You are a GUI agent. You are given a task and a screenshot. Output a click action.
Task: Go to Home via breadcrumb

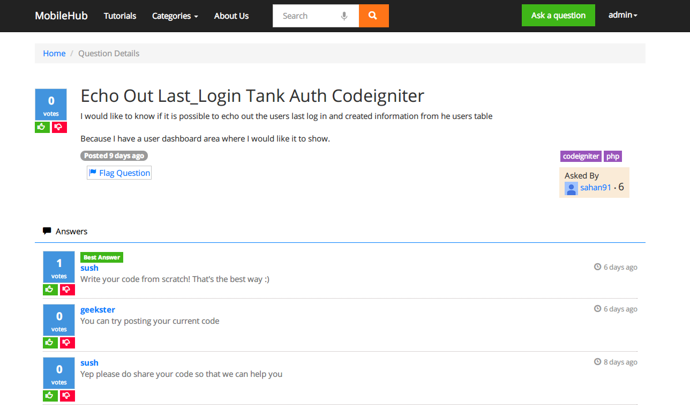[54, 53]
